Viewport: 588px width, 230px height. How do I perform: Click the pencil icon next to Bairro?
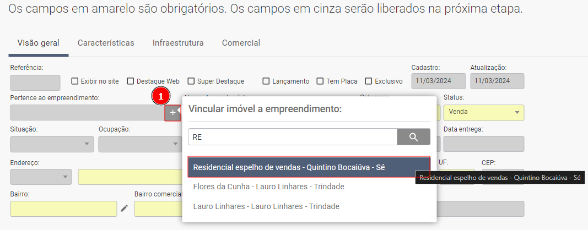pyautogui.click(x=125, y=209)
